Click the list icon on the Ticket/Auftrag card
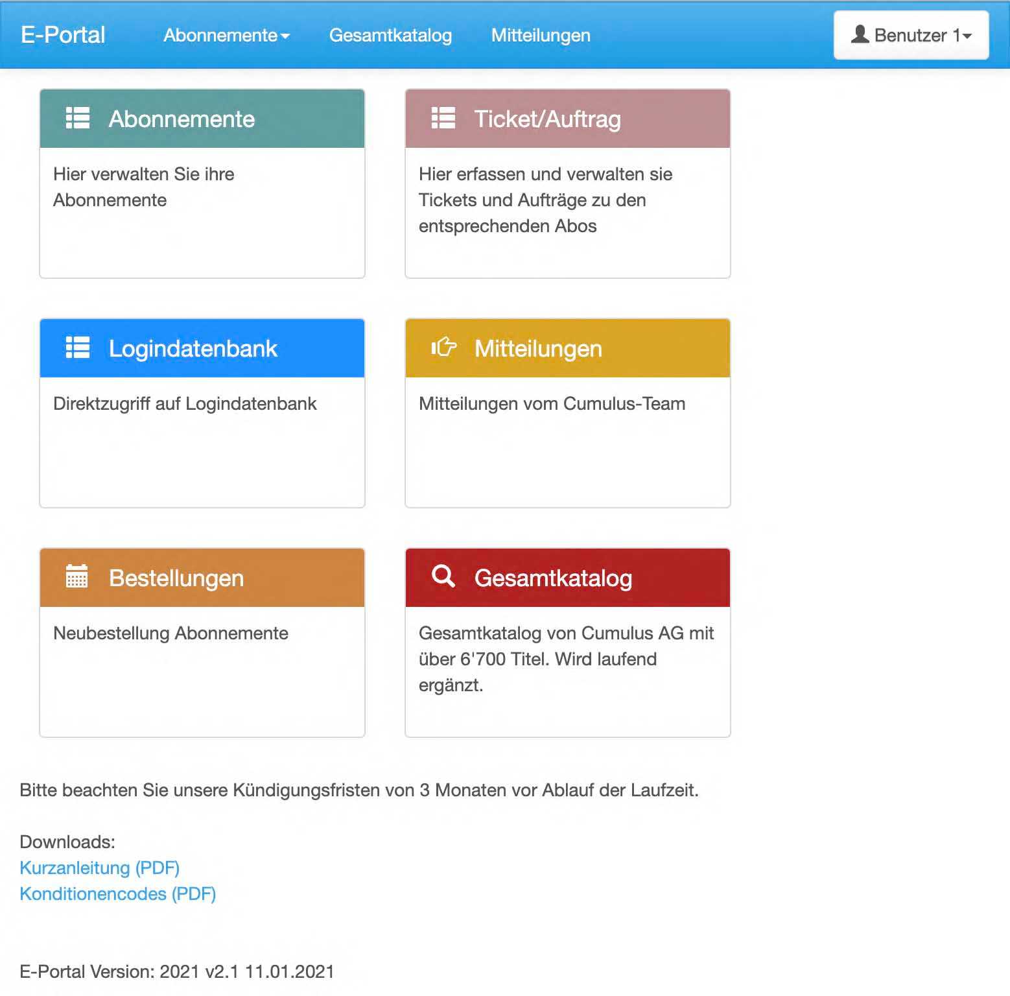The height and width of the screenshot is (996, 1010). click(x=442, y=119)
